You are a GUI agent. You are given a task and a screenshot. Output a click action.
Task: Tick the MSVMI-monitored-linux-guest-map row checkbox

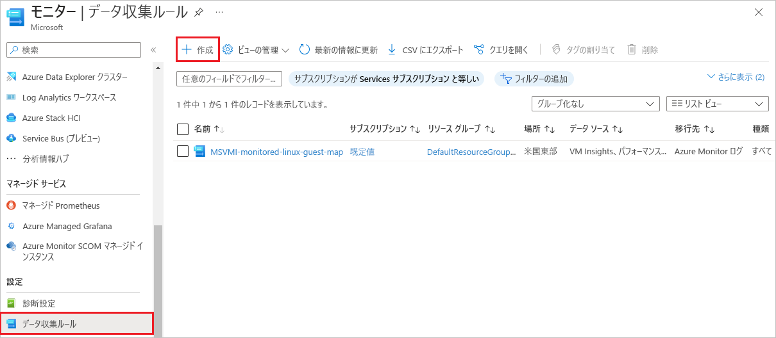183,151
